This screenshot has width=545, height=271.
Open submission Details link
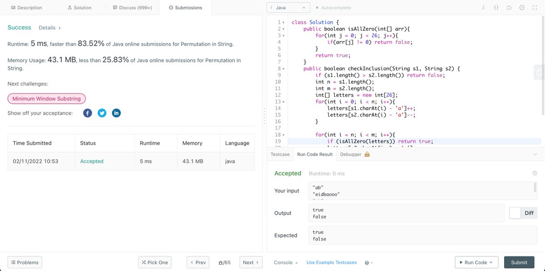(50, 28)
